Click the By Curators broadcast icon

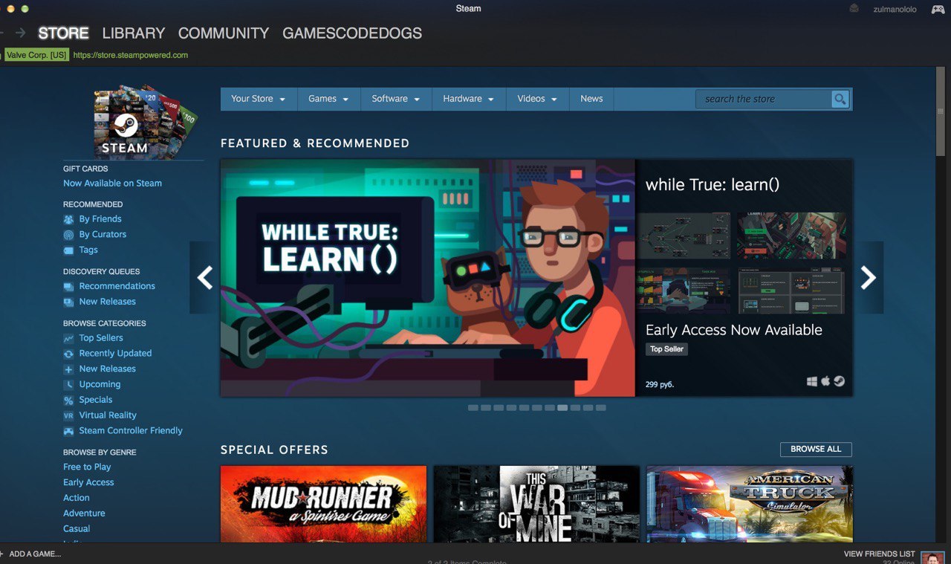pyautogui.click(x=69, y=234)
